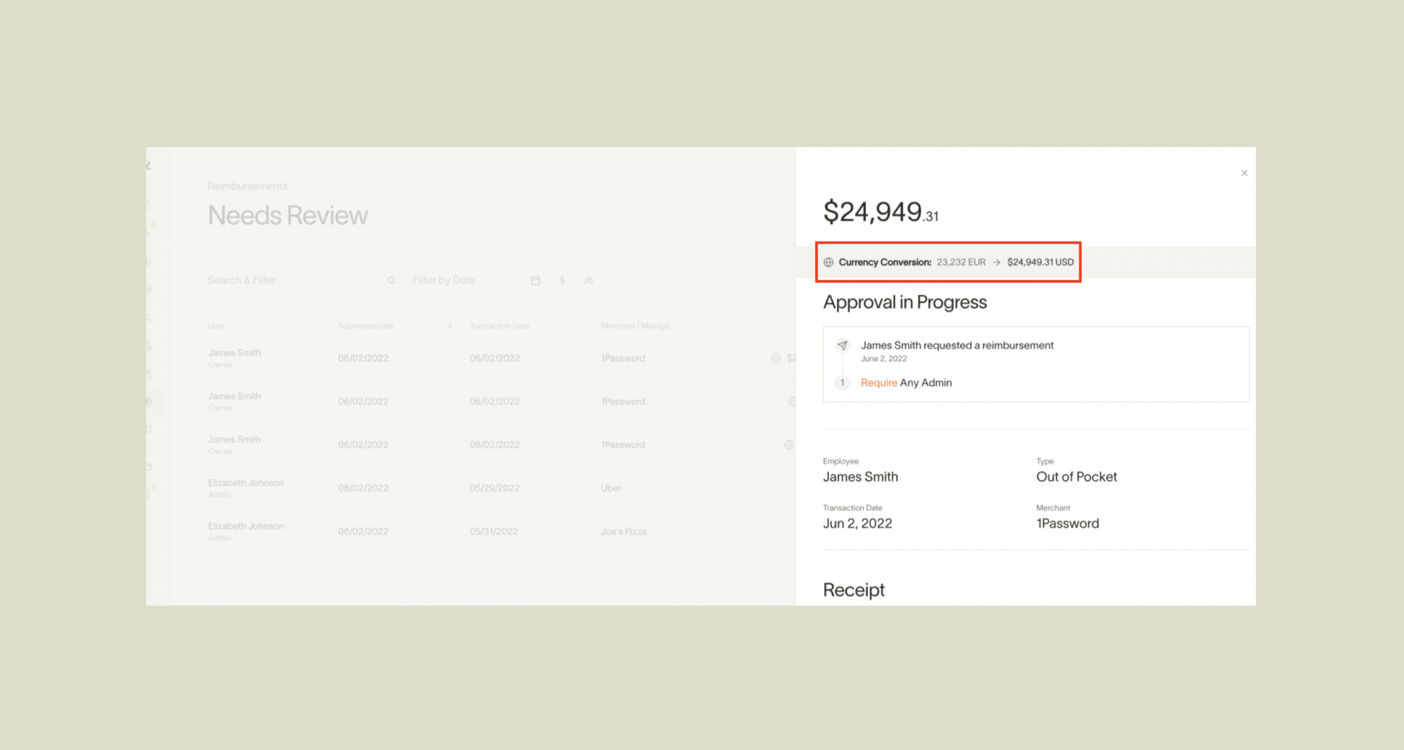Screen dimensions: 1404x750
Task: Click the 05/29/2022 transaction date
Action: (x=494, y=488)
